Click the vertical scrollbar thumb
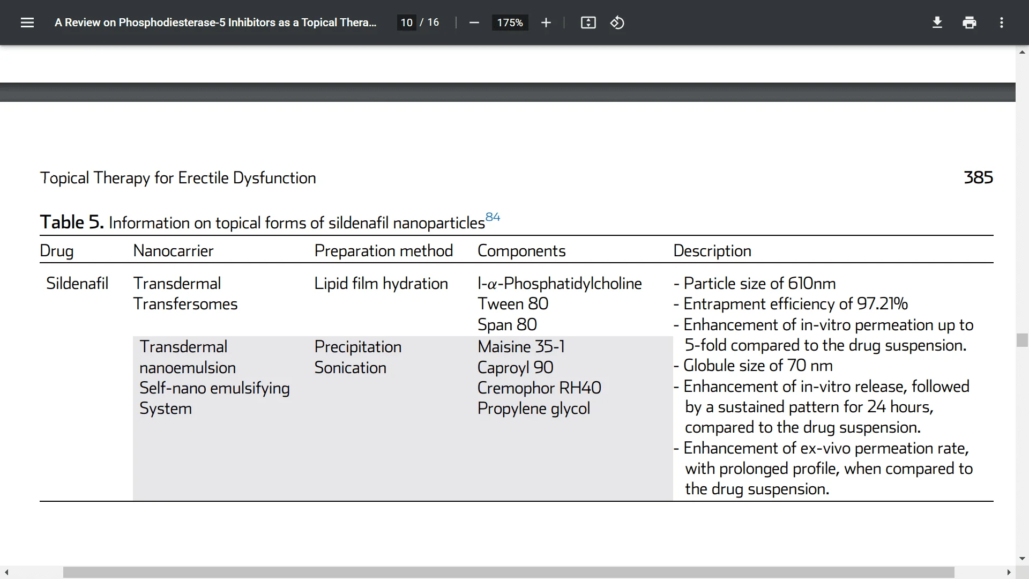1029x579 pixels. (x=1022, y=340)
